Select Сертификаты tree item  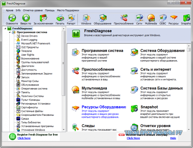click(x=30, y=107)
